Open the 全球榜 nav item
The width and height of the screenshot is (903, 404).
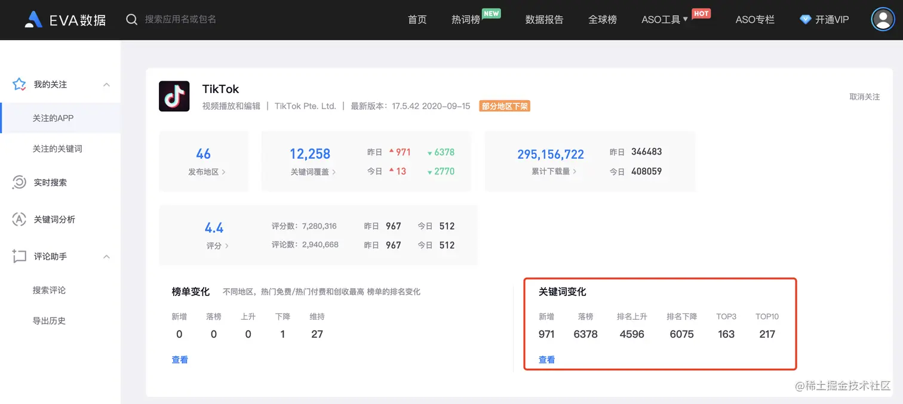[603, 20]
